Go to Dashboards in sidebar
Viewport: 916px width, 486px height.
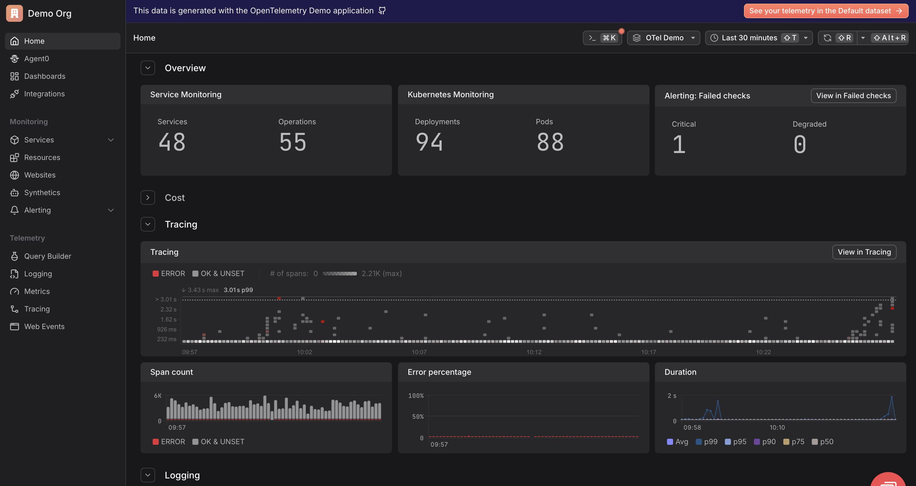pos(45,76)
